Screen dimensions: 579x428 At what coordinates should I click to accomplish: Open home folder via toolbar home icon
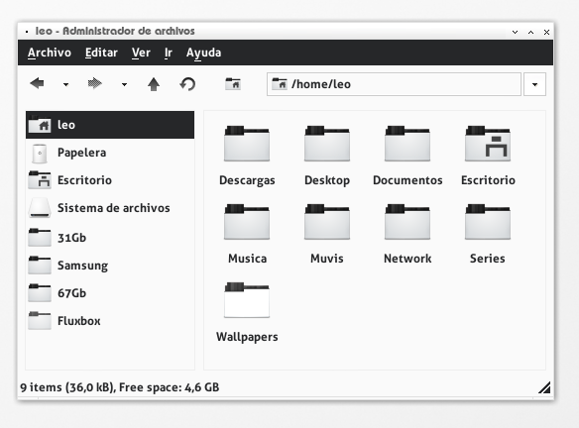click(233, 84)
